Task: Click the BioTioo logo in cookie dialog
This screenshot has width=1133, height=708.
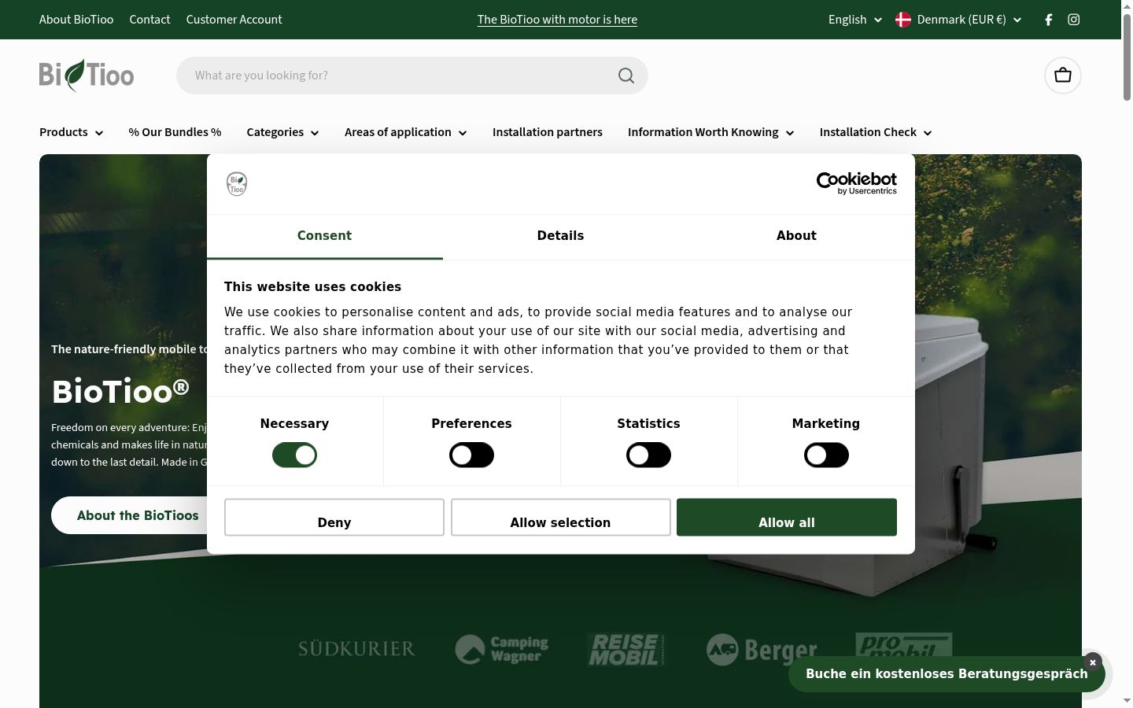Action: (x=237, y=184)
